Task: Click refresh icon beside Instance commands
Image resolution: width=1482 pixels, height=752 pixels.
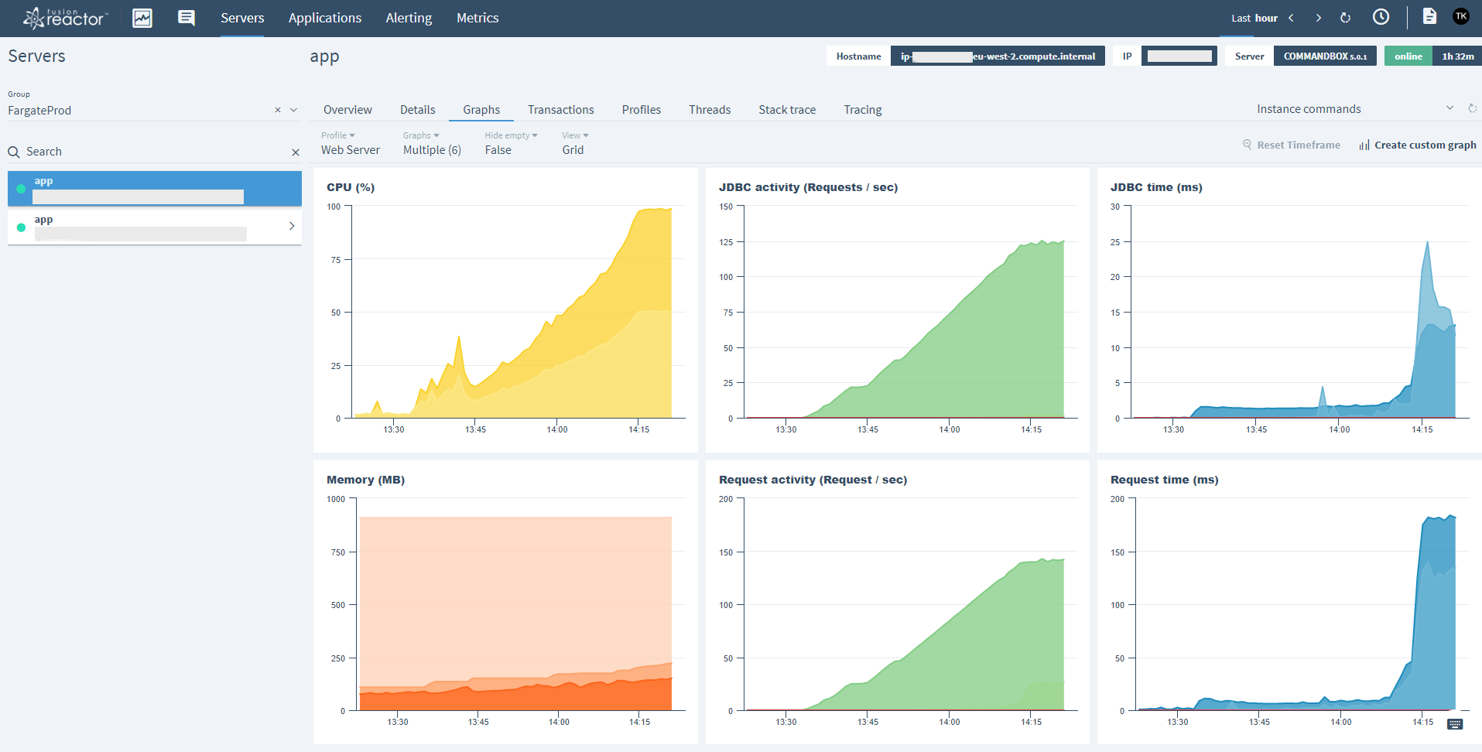Action: [1473, 108]
